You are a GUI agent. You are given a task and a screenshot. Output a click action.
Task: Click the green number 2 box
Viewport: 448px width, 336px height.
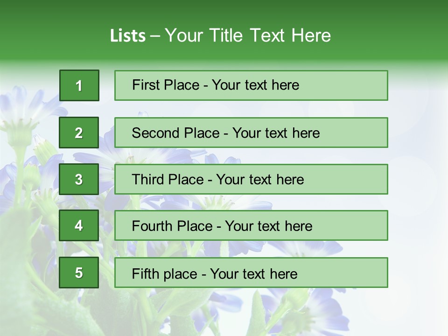click(79, 133)
